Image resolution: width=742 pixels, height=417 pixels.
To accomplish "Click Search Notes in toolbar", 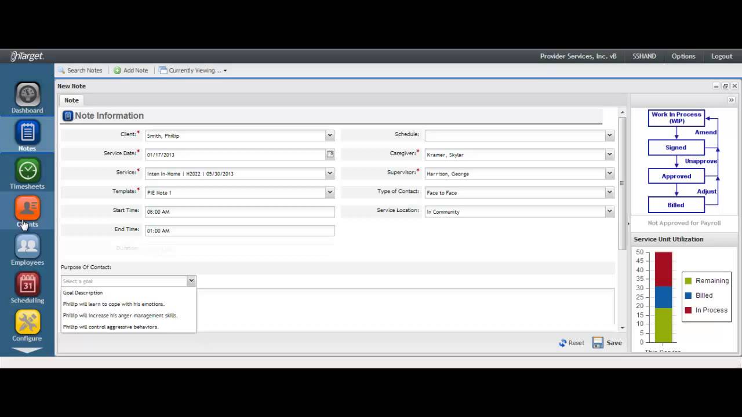I will coord(80,70).
